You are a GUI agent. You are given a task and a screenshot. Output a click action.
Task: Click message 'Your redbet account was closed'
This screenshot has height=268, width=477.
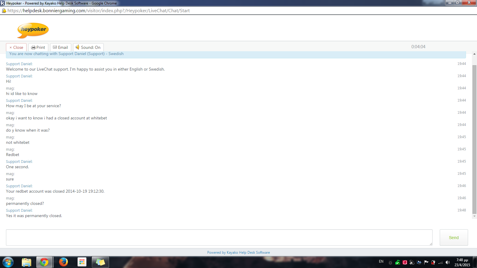click(x=55, y=191)
